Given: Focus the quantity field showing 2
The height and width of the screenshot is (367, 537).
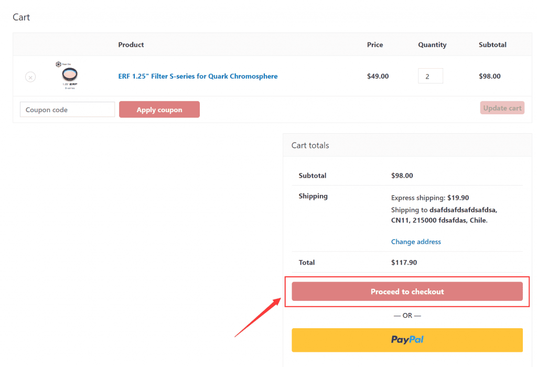Looking at the screenshot, I should tap(430, 76).
